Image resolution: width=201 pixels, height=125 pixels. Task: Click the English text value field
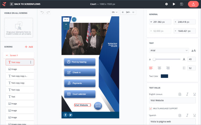click(x=172, y=100)
